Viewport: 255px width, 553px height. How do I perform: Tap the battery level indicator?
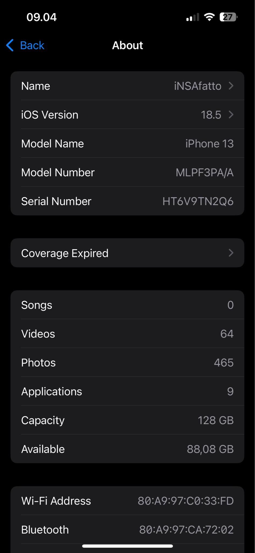point(228,17)
